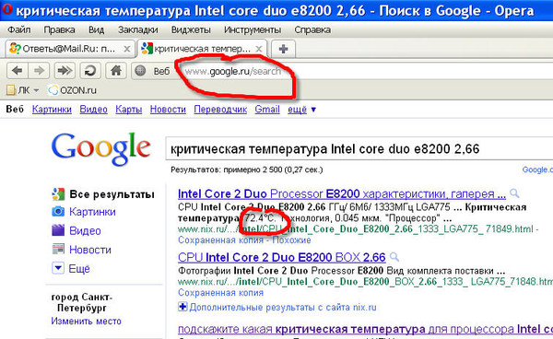Expand the ЛК bookmarks folder
This screenshot has width=553, height=339.
click(x=23, y=90)
